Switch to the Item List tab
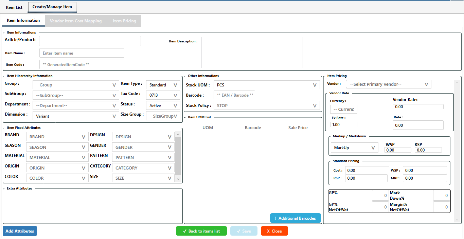Screen dimensions: 464x239 [x=14, y=7]
